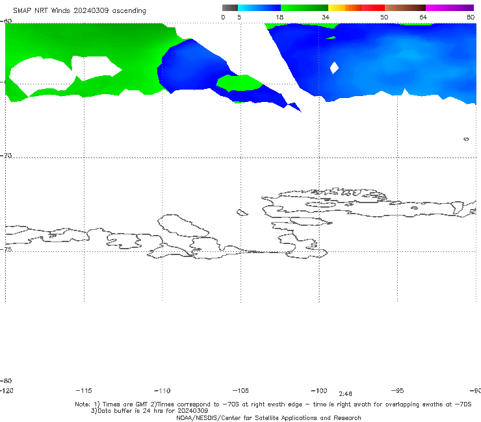
Task: Click the small green wind patch near -104 longitude
Action: pyautogui.click(x=239, y=82)
